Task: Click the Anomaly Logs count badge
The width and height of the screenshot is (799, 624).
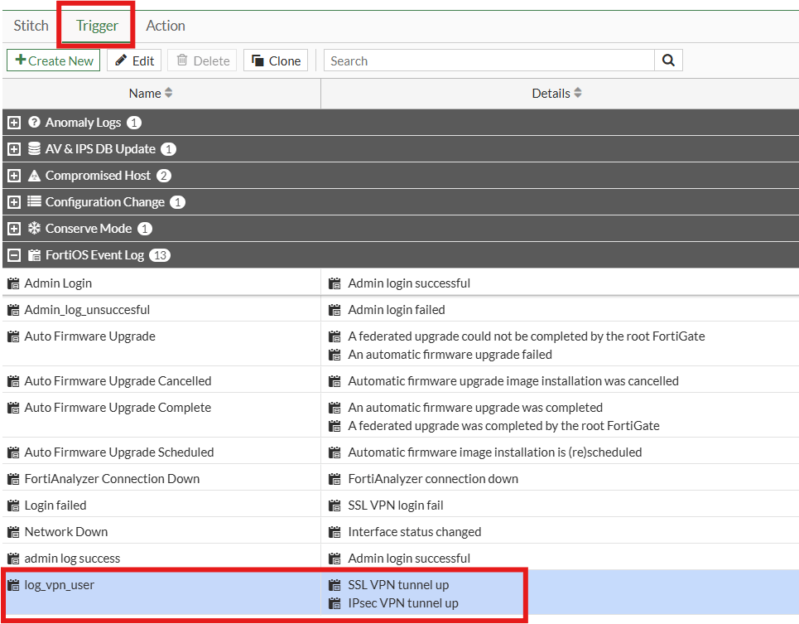Action: click(134, 123)
